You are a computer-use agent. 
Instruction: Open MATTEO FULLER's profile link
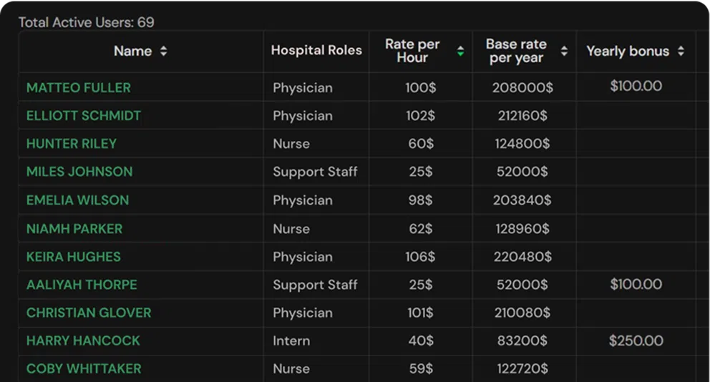[79, 87]
